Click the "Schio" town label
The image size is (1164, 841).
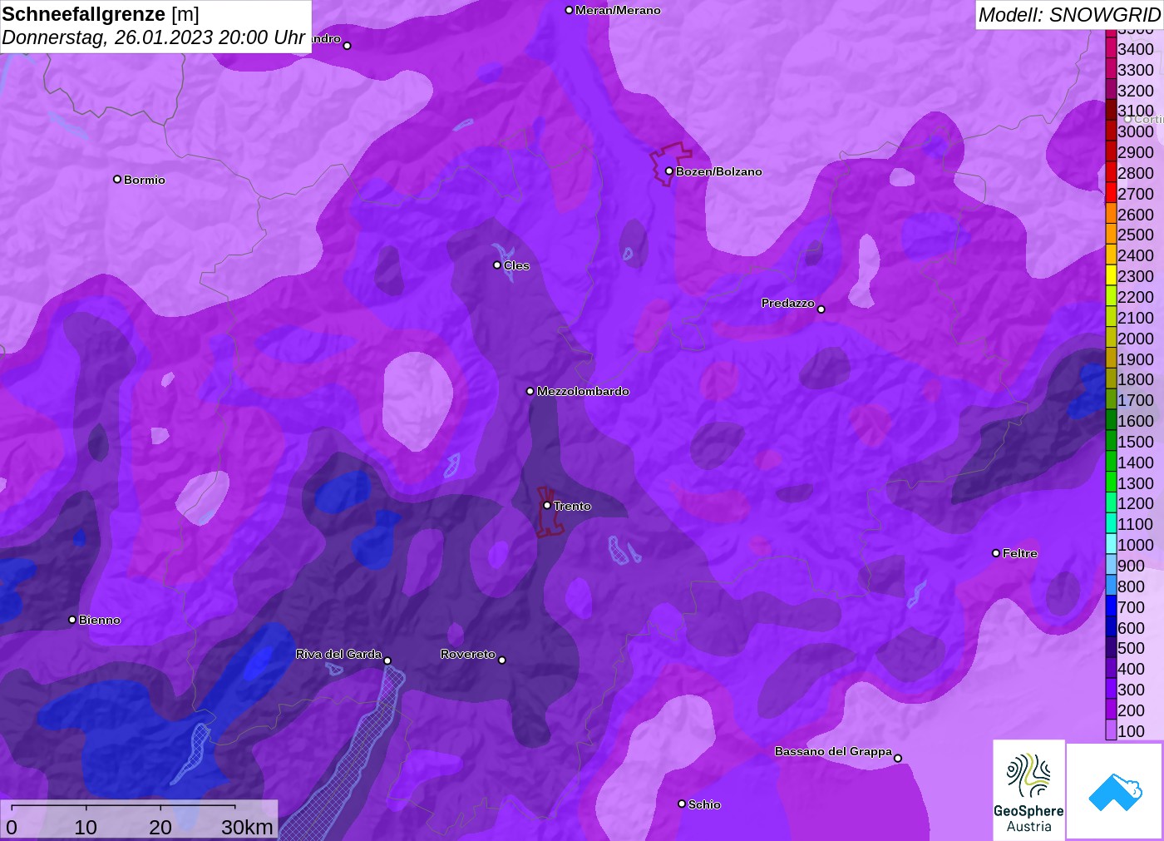[704, 804]
